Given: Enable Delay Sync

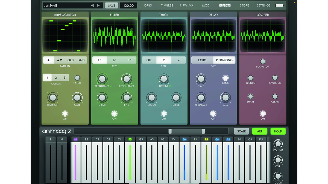Looking at the screenshot, I should point(225,78).
